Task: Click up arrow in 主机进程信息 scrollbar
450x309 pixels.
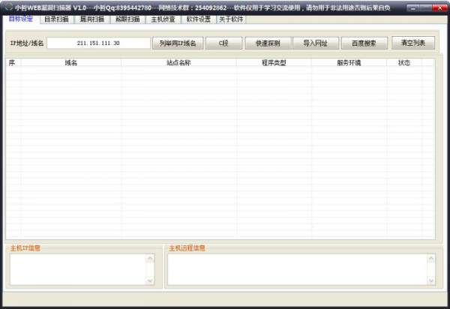Action: click(x=431, y=258)
